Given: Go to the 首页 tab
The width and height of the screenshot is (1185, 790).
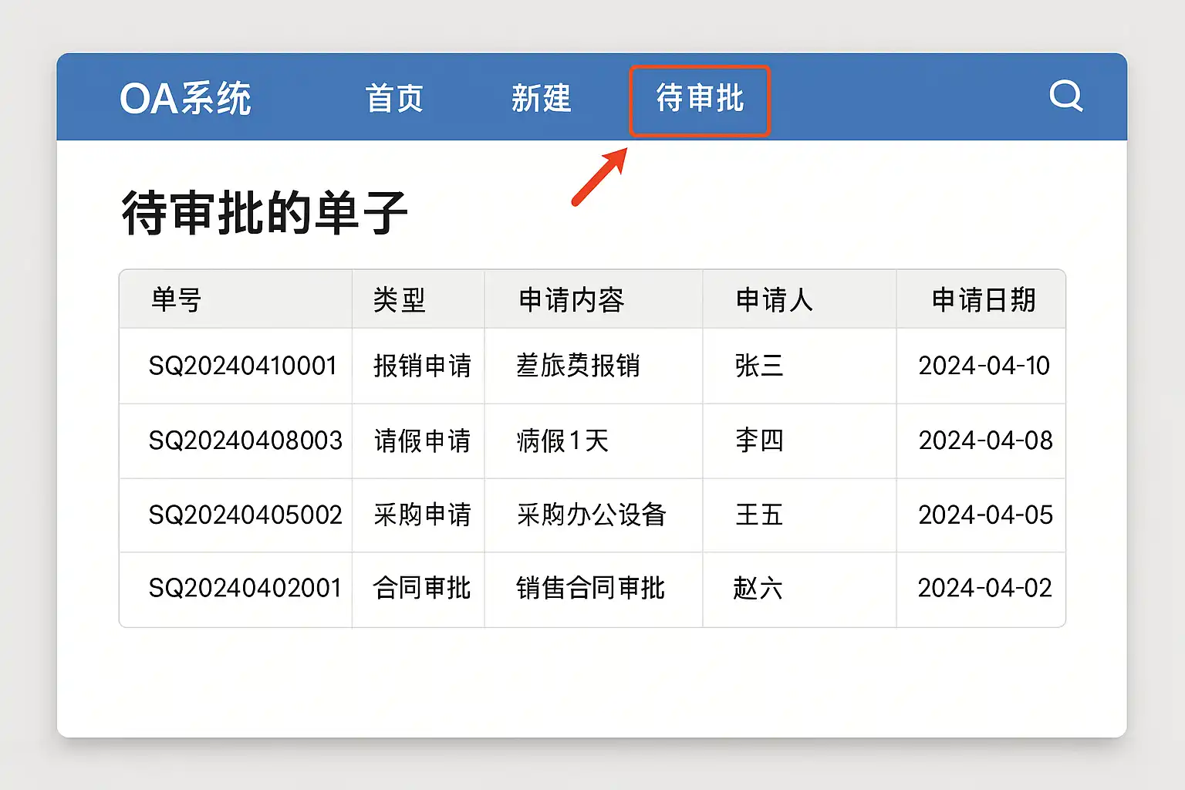Looking at the screenshot, I should [x=394, y=99].
